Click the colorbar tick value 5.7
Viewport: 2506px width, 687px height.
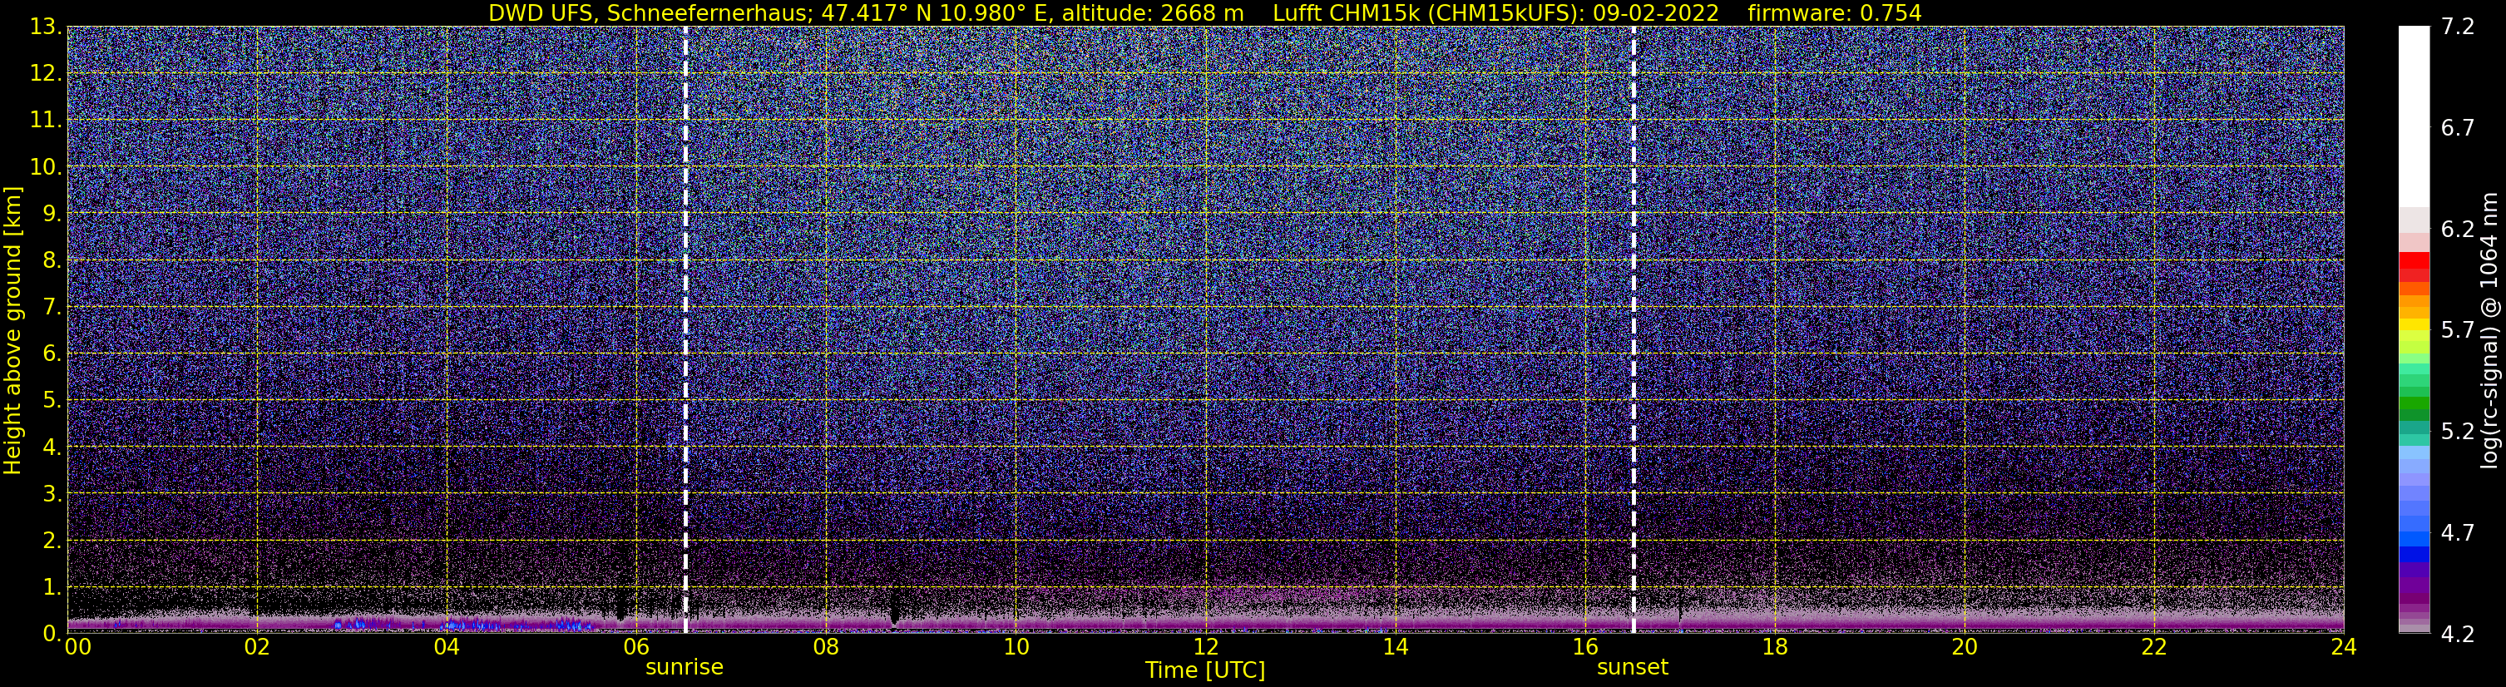coord(2458,331)
